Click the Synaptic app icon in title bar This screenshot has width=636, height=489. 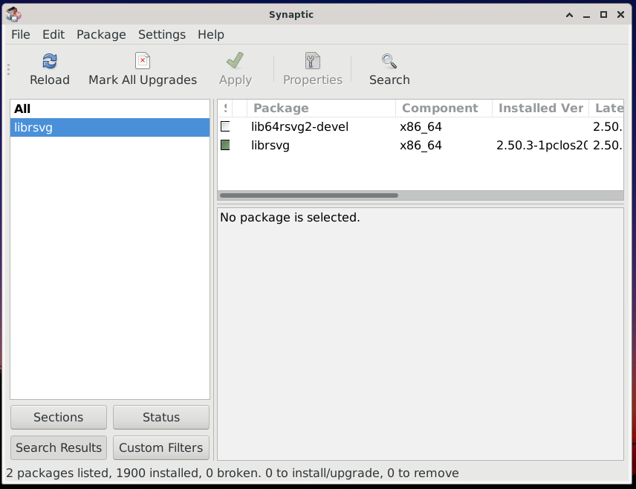point(14,15)
